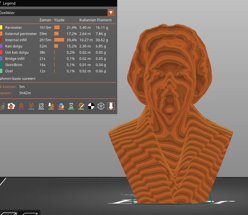Click Internal infill percentage 39,4%
248x215 pixels.
pyautogui.click(x=72, y=40)
